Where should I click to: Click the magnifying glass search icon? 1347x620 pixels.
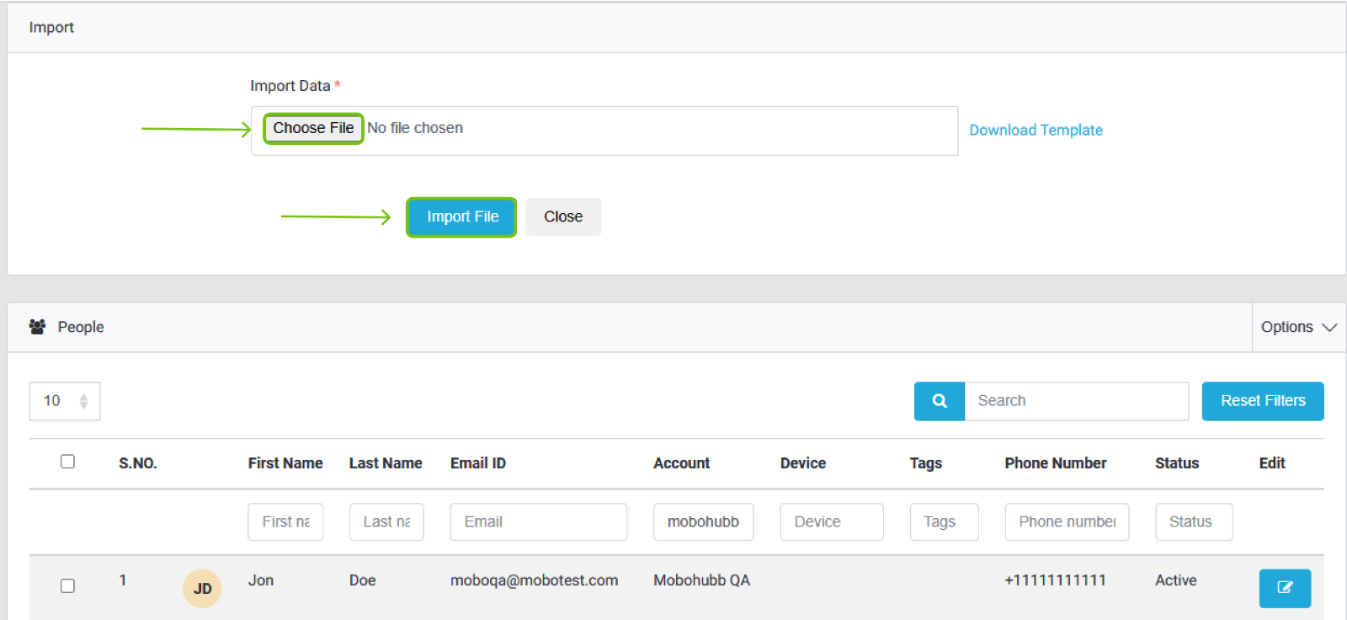click(x=939, y=401)
